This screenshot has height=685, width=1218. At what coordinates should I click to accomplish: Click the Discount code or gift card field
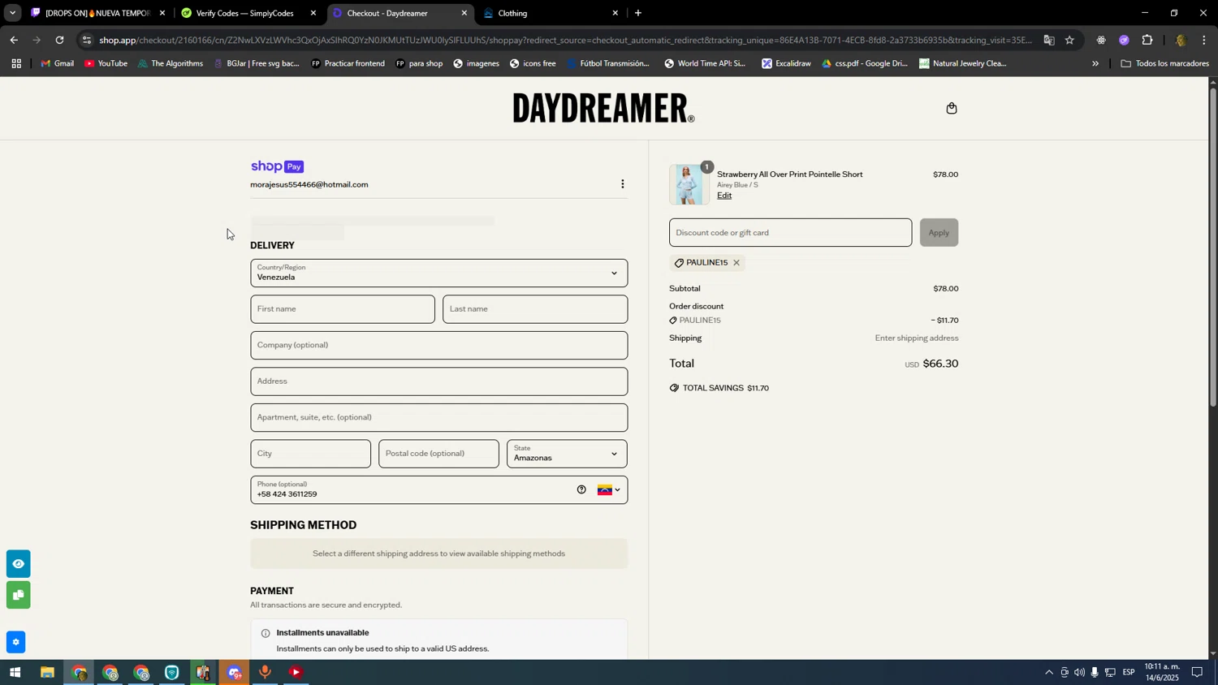pyautogui.click(x=790, y=233)
